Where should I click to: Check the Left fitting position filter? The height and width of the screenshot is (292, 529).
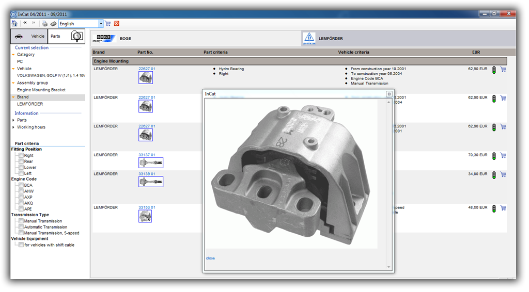(21, 173)
